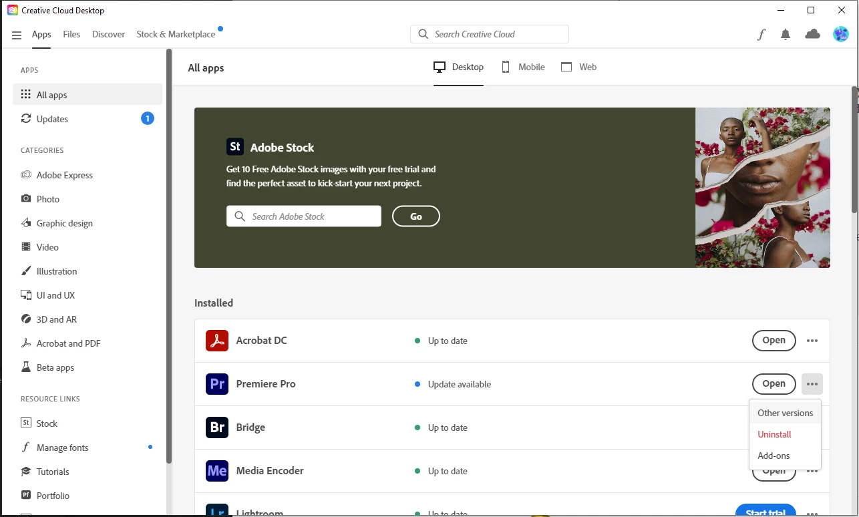859x517 pixels.
Task: Open the Creative Cloud logo in title bar
Action: [x=13, y=10]
